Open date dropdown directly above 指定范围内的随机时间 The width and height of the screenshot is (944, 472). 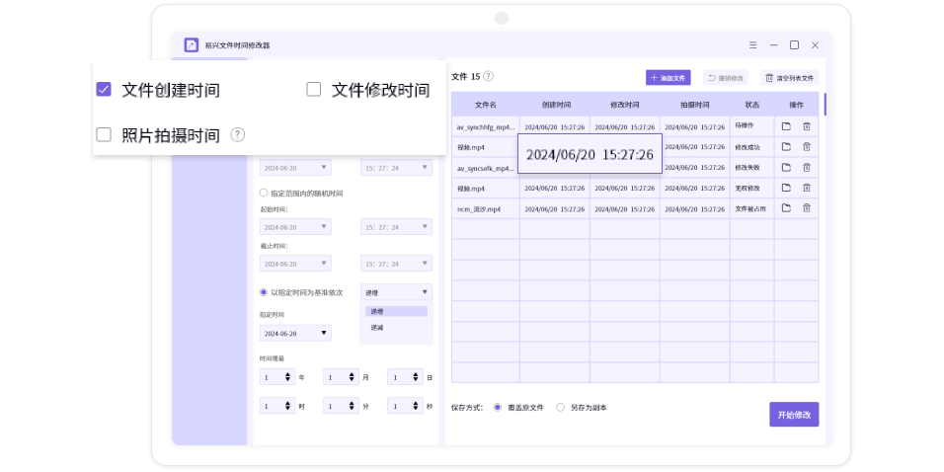(x=295, y=167)
